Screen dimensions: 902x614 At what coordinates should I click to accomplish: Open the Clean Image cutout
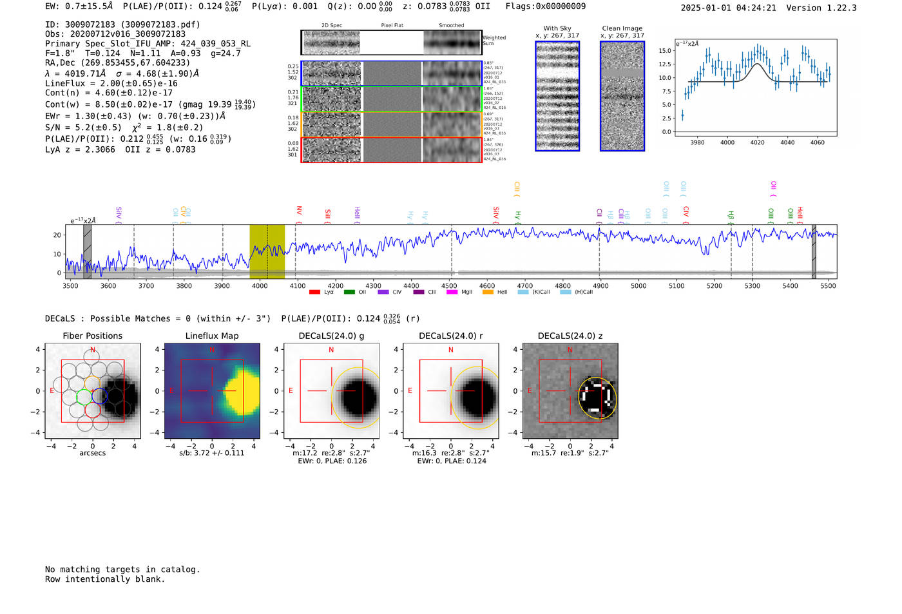(622, 96)
